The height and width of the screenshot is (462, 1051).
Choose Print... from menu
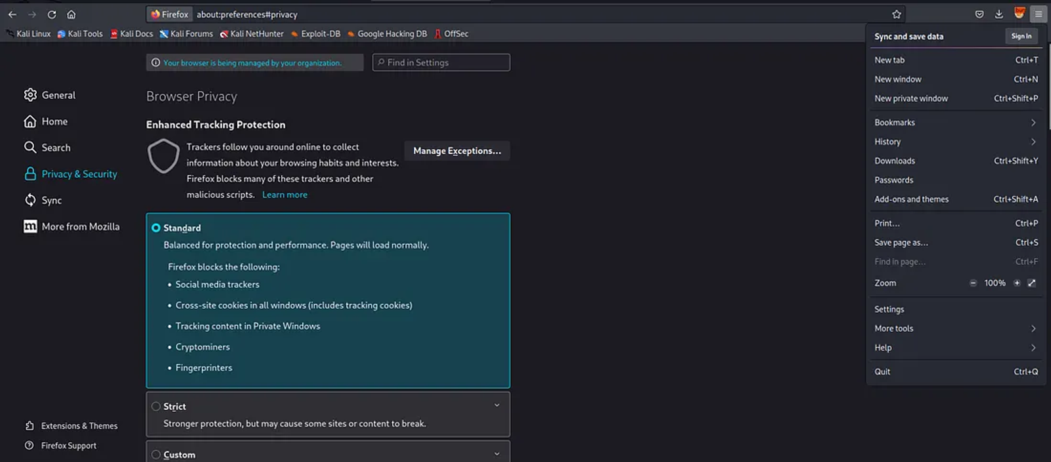(x=956, y=224)
